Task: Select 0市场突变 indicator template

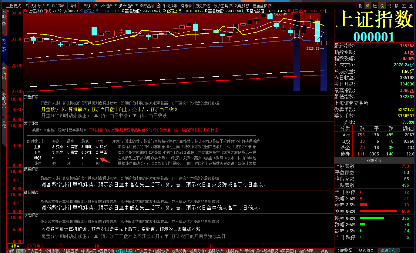Action: tap(88, 251)
